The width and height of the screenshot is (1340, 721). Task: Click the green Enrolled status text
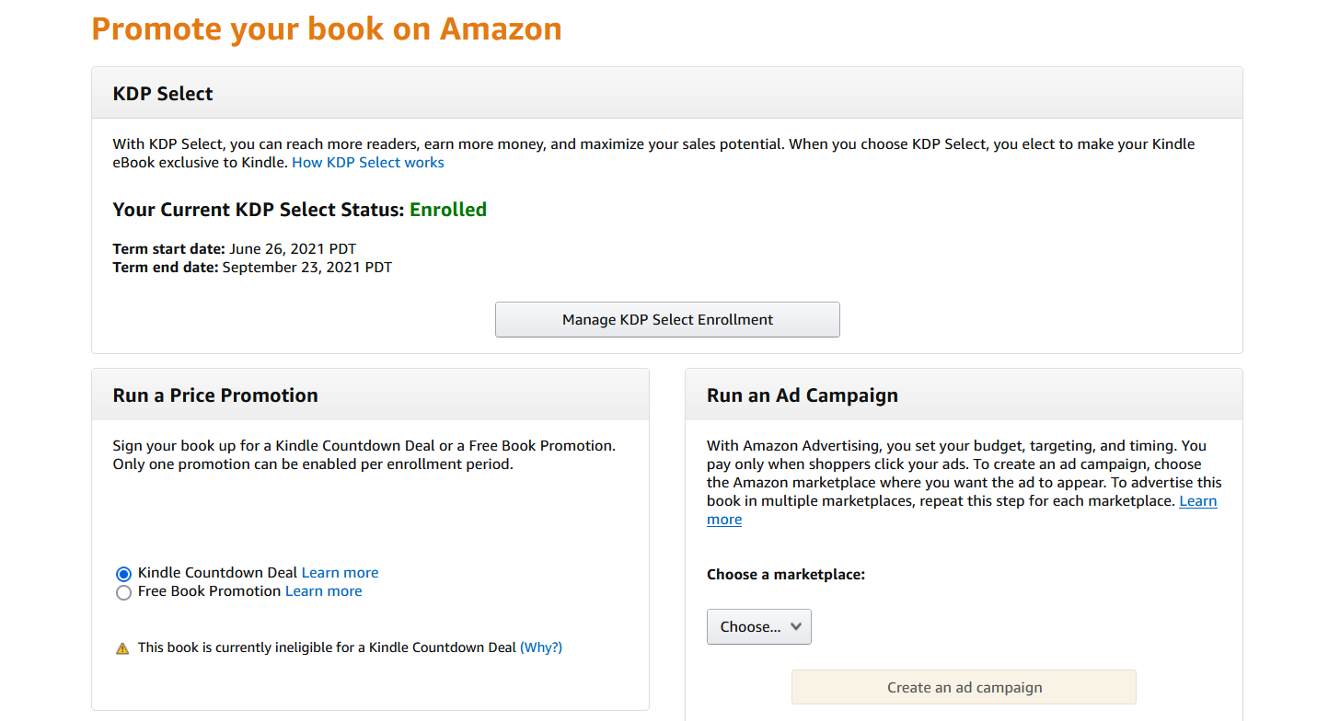[447, 210]
